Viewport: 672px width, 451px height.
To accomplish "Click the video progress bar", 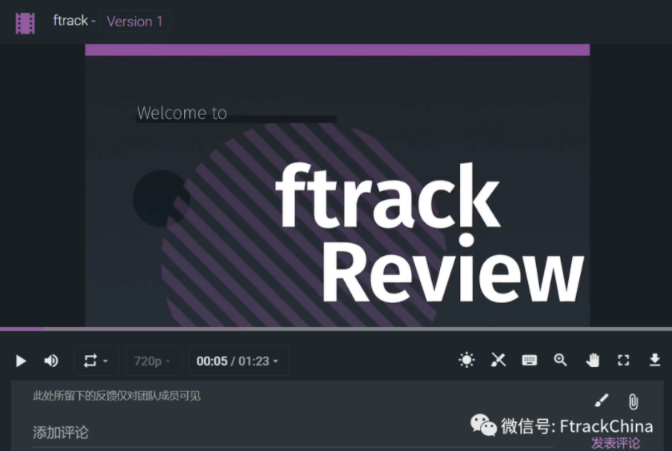I will (x=336, y=329).
